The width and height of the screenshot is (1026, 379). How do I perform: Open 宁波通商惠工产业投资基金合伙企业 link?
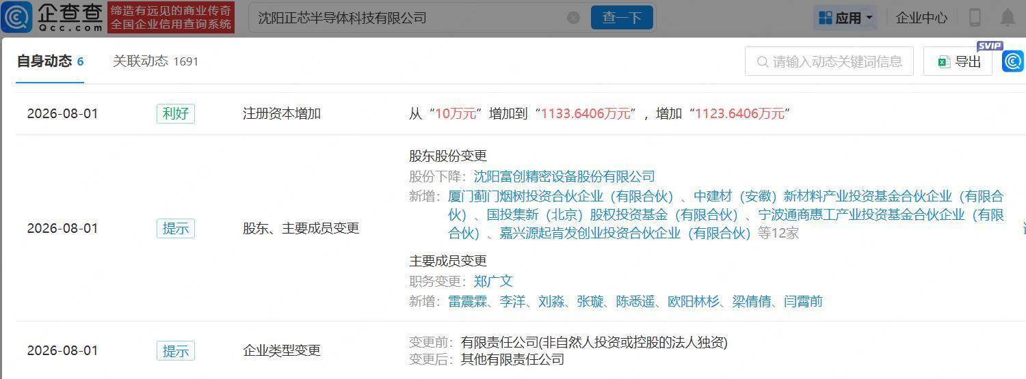point(726,224)
